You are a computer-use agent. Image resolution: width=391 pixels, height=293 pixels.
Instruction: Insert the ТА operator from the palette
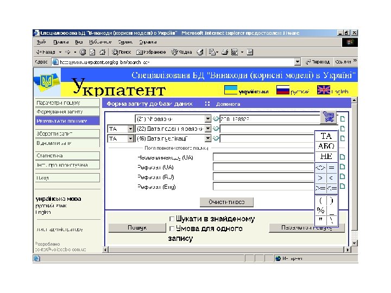tap(326, 136)
